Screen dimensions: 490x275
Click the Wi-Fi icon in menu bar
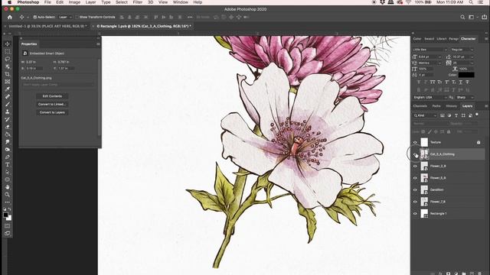click(408, 2)
